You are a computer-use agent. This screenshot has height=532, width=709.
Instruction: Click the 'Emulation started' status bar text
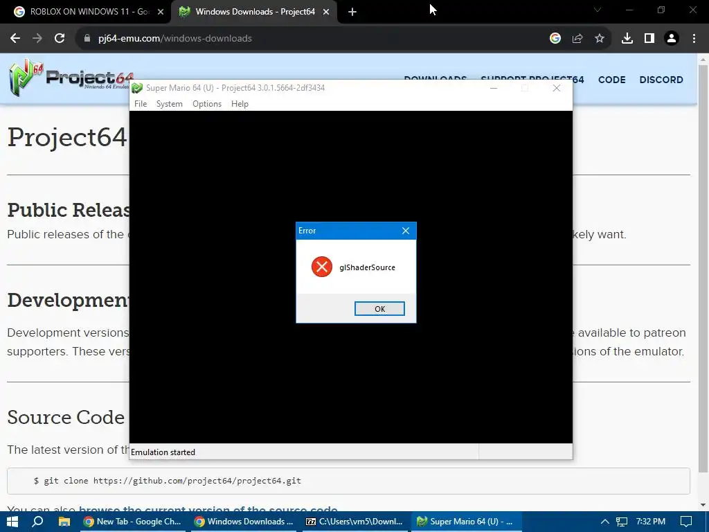[x=163, y=452]
